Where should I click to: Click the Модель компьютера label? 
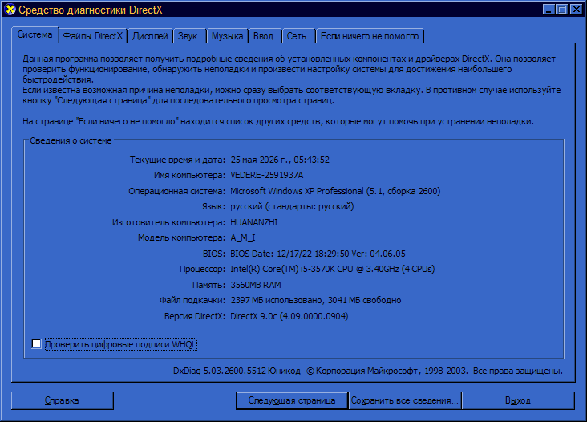point(181,237)
